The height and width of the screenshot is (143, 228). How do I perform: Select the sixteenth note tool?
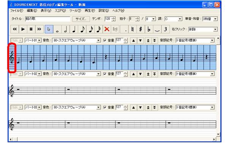[90, 29]
